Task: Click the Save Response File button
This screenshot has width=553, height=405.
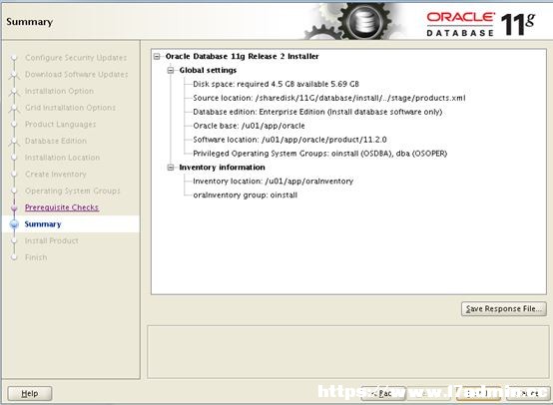Action: (x=504, y=309)
